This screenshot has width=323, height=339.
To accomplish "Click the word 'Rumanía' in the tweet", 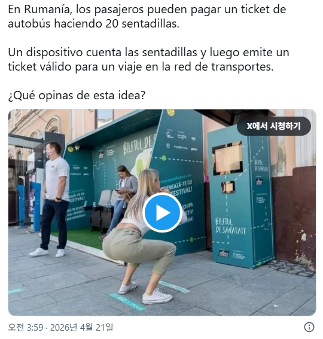I will 48,10.
